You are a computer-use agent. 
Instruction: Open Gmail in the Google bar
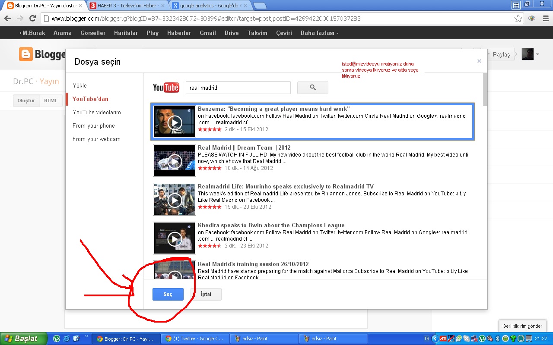(x=208, y=33)
